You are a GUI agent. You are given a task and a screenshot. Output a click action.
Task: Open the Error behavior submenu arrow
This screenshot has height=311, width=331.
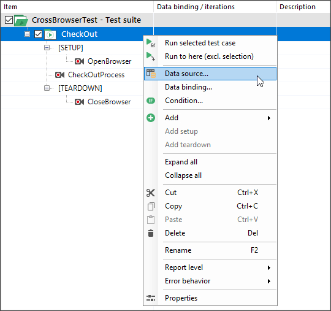click(269, 281)
